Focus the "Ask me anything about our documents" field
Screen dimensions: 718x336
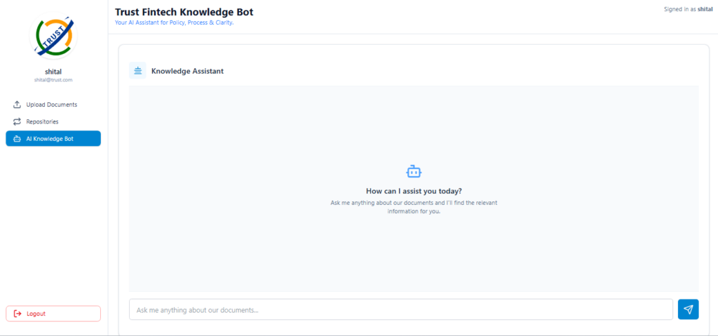[400, 310]
